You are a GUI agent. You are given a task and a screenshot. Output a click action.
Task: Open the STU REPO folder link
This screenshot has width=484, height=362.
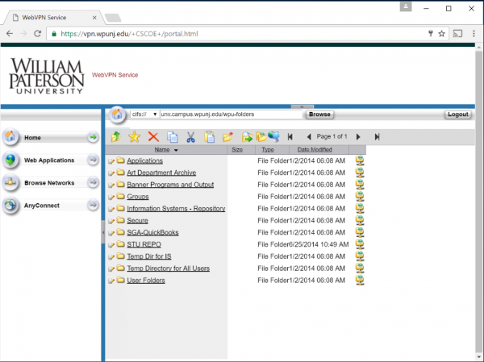[x=144, y=244]
